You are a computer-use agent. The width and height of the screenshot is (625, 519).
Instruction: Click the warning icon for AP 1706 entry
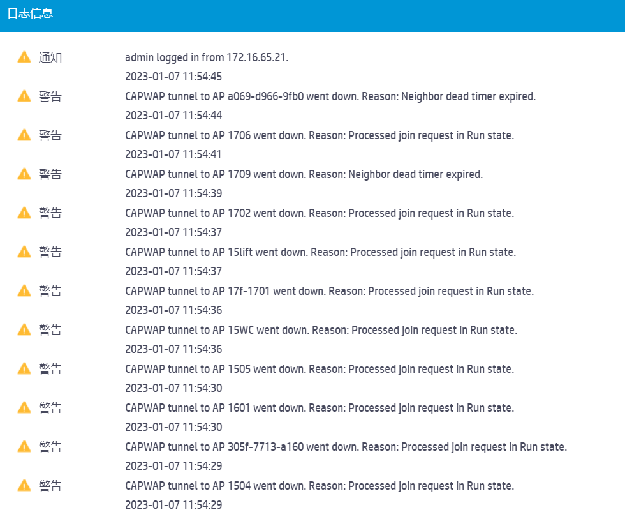coord(24,135)
